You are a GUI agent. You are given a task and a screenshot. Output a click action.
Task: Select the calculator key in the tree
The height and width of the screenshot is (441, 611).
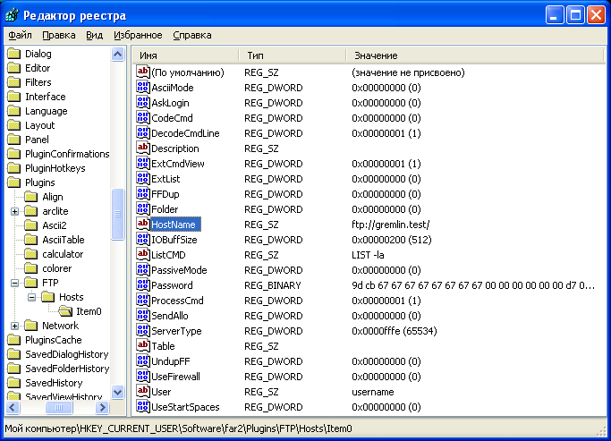click(63, 254)
